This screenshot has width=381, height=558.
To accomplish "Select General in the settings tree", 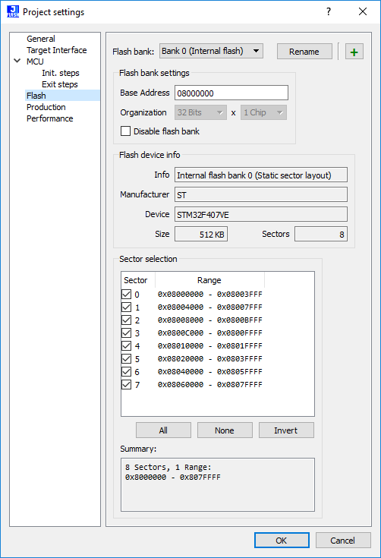I will click(x=41, y=39).
